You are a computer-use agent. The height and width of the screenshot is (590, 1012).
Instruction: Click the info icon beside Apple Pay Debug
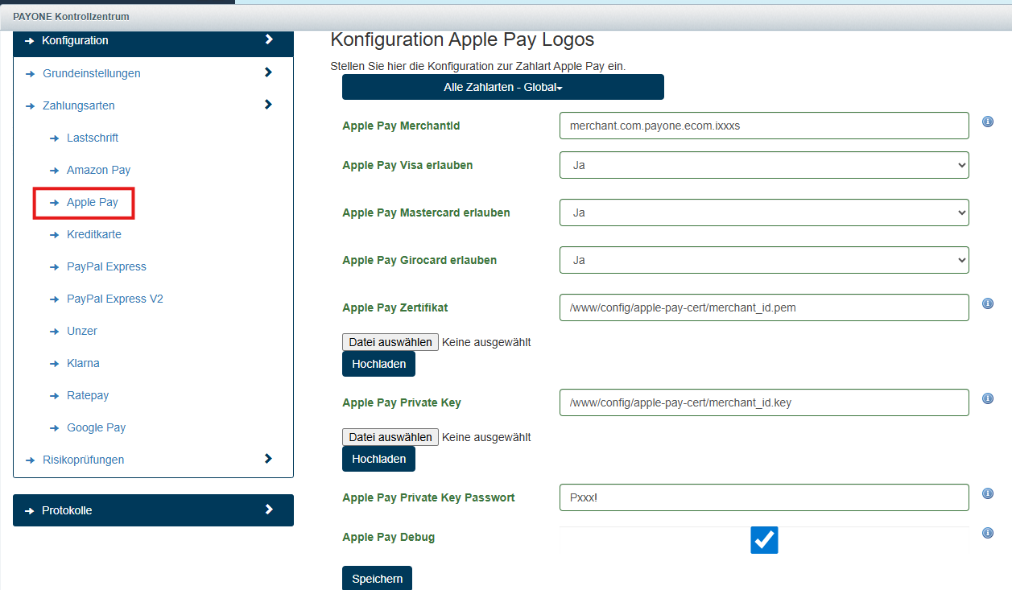point(988,533)
